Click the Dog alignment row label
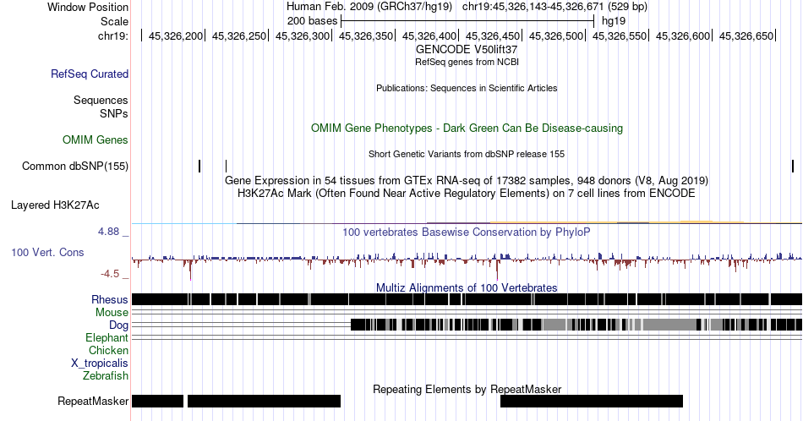Viewport: 803px width, 421px height. (118, 325)
